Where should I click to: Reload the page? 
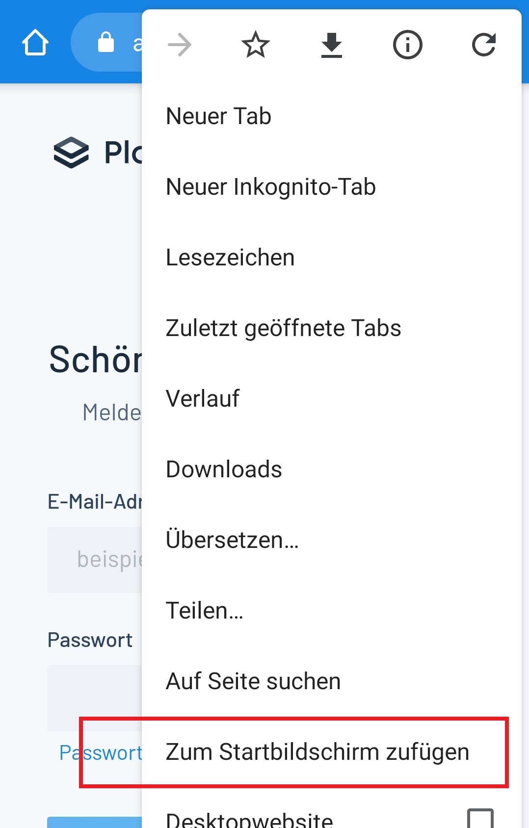tap(483, 45)
